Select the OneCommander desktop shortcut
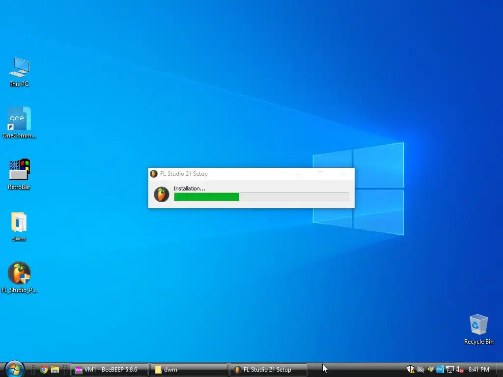The height and width of the screenshot is (377, 503). (19, 123)
